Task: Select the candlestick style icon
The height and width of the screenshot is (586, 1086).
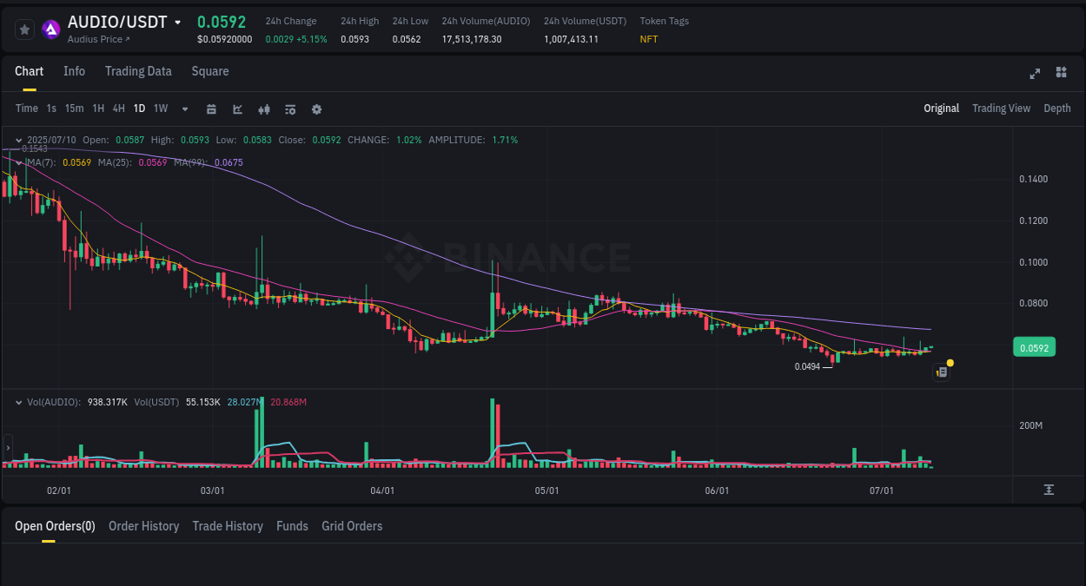Action: (263, 109)
